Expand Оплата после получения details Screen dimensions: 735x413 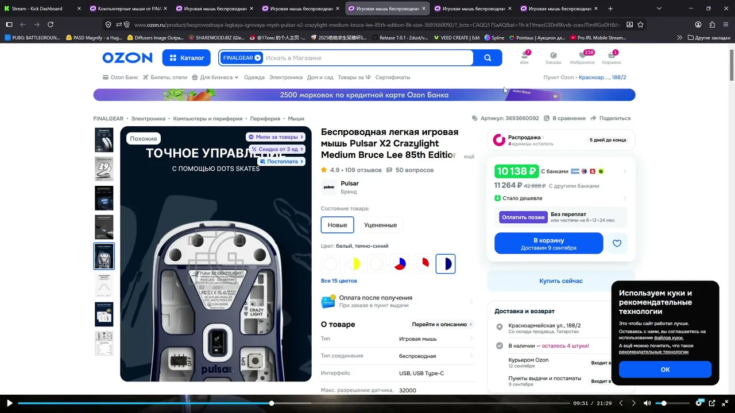pos(397,301)
